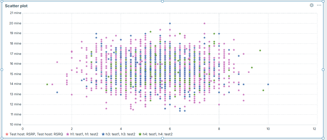327x140 pixels.
Task: Open the three-dot widget actions menu
Action: pos(319,5)
